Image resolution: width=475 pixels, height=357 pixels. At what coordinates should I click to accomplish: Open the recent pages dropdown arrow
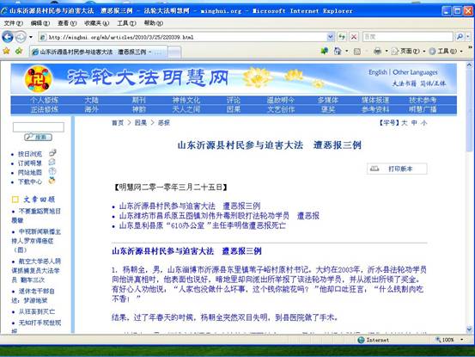(31, 37)
